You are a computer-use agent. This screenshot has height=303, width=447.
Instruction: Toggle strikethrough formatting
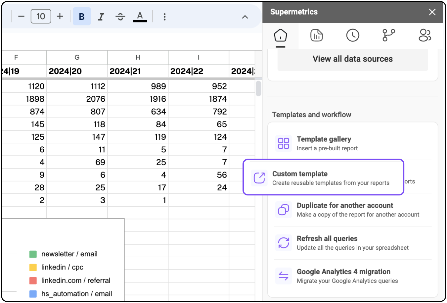(120, 17)
